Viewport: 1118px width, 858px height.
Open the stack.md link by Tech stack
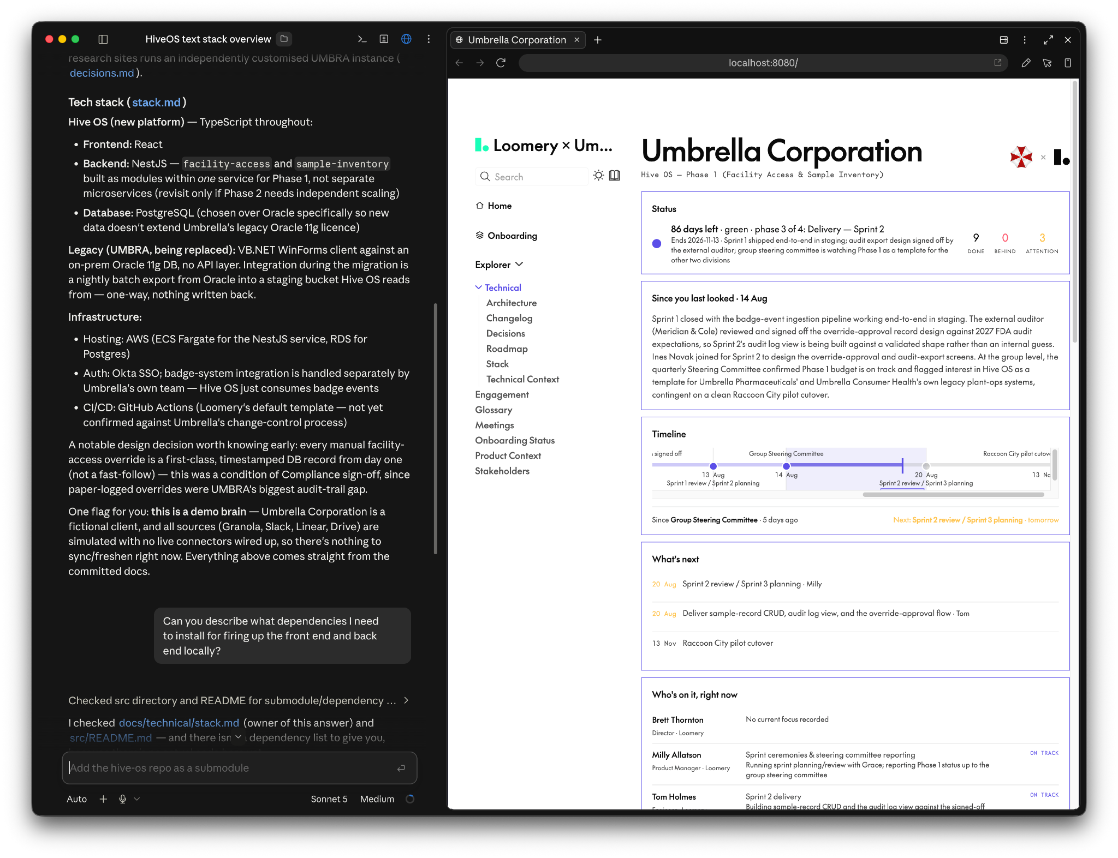tap(156, 103)
